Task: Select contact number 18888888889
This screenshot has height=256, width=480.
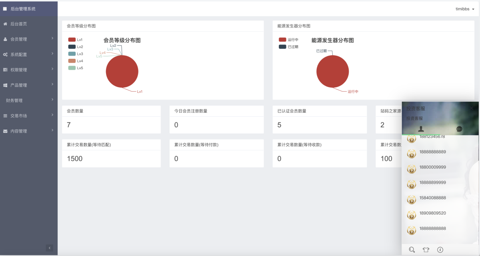Action: pos(433,152)
